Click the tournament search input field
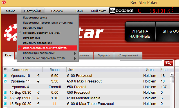179x108 pixels. [x=141, y=63]
